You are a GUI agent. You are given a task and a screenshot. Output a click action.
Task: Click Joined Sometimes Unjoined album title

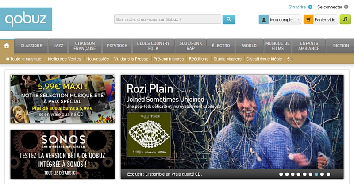(165, 100)
